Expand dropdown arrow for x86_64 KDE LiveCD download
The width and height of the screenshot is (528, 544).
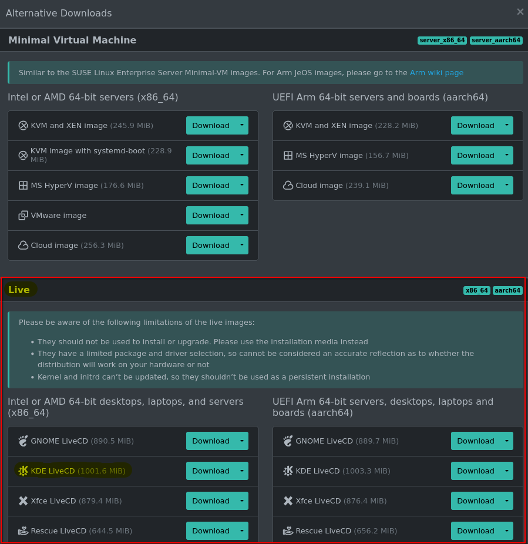(x=241, y=471)
